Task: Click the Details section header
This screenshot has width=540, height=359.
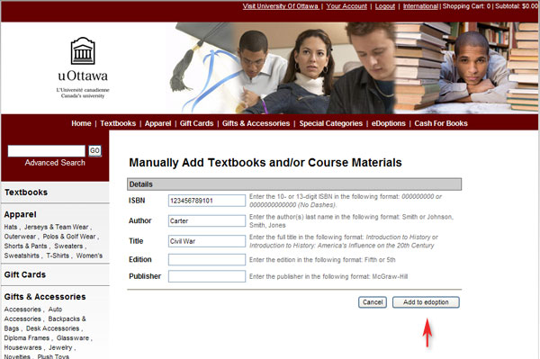Action: pyautogui.click(x=294, y=184)
